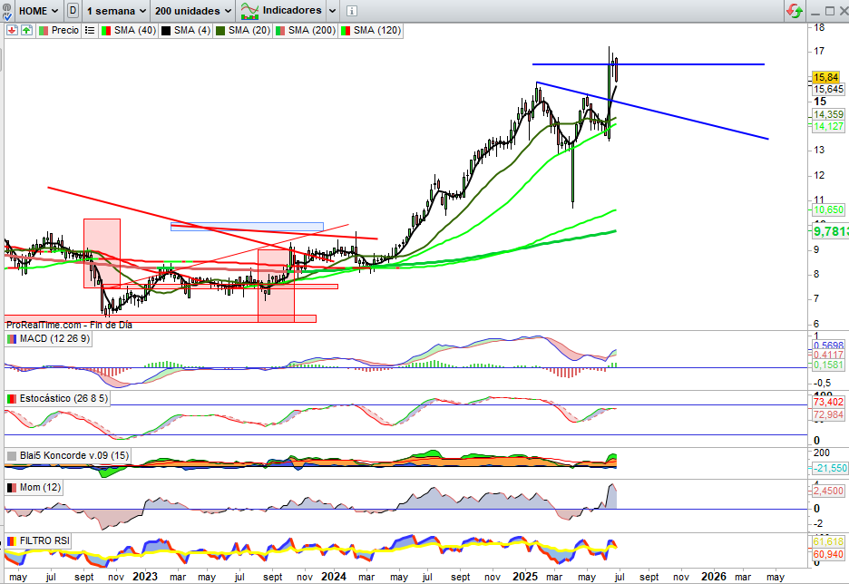The width and height of the screenshot is (849, 584).
Task: Click the Blai5 Koncorde panel icon
Action: pos(12,456)
